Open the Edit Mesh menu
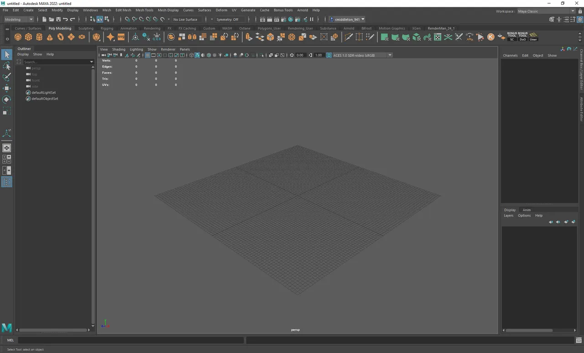This screenshot has width=584, height=353. click(123, 10)
